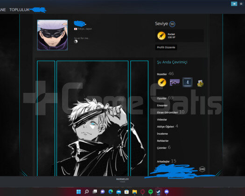This screenshot has width=245, height=196.
Task: Select the yellow trading card badge icon
Action: click(x=200, y=83)
